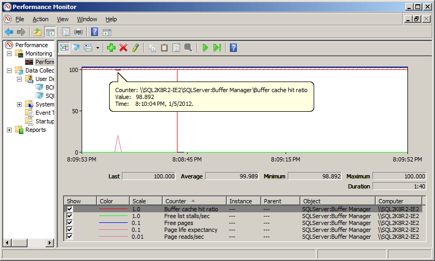The width and height of the screenshot is (435, 261).
Task: Click the Update Data step icon
Action: pyautogui.click(x=217, y=48)
